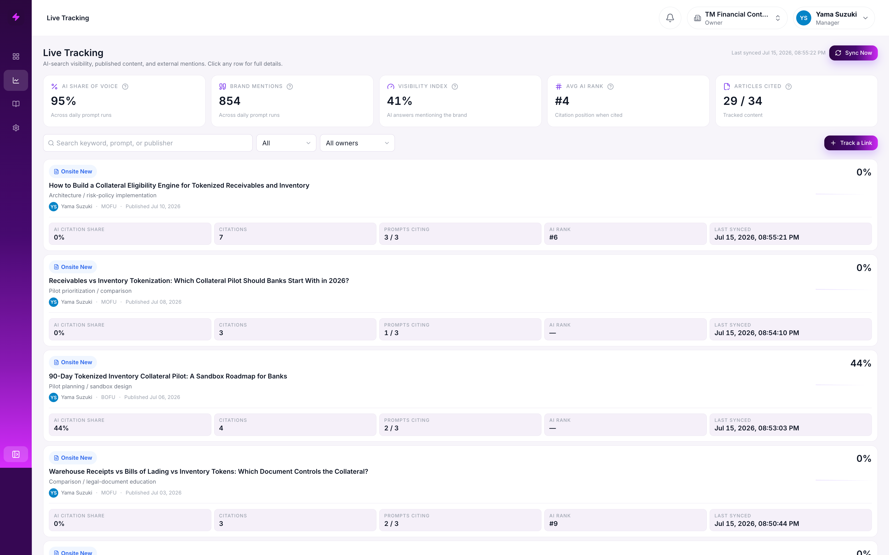Click Last Synced Jul 15, 2026, 08:50:44 PM cell
Image resolution: width=889 pixels, height=555 pixels.
click(x=790, y=520)
